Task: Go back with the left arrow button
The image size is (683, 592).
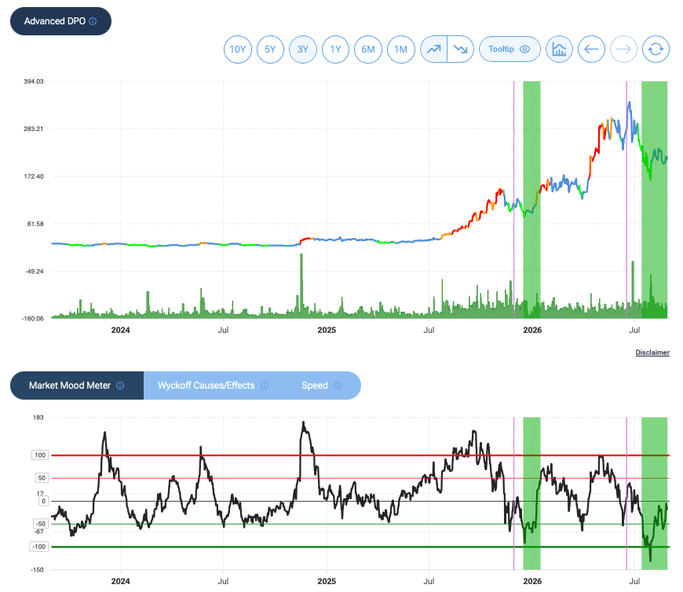Action: pyautogui.click(x=591, y=49)
